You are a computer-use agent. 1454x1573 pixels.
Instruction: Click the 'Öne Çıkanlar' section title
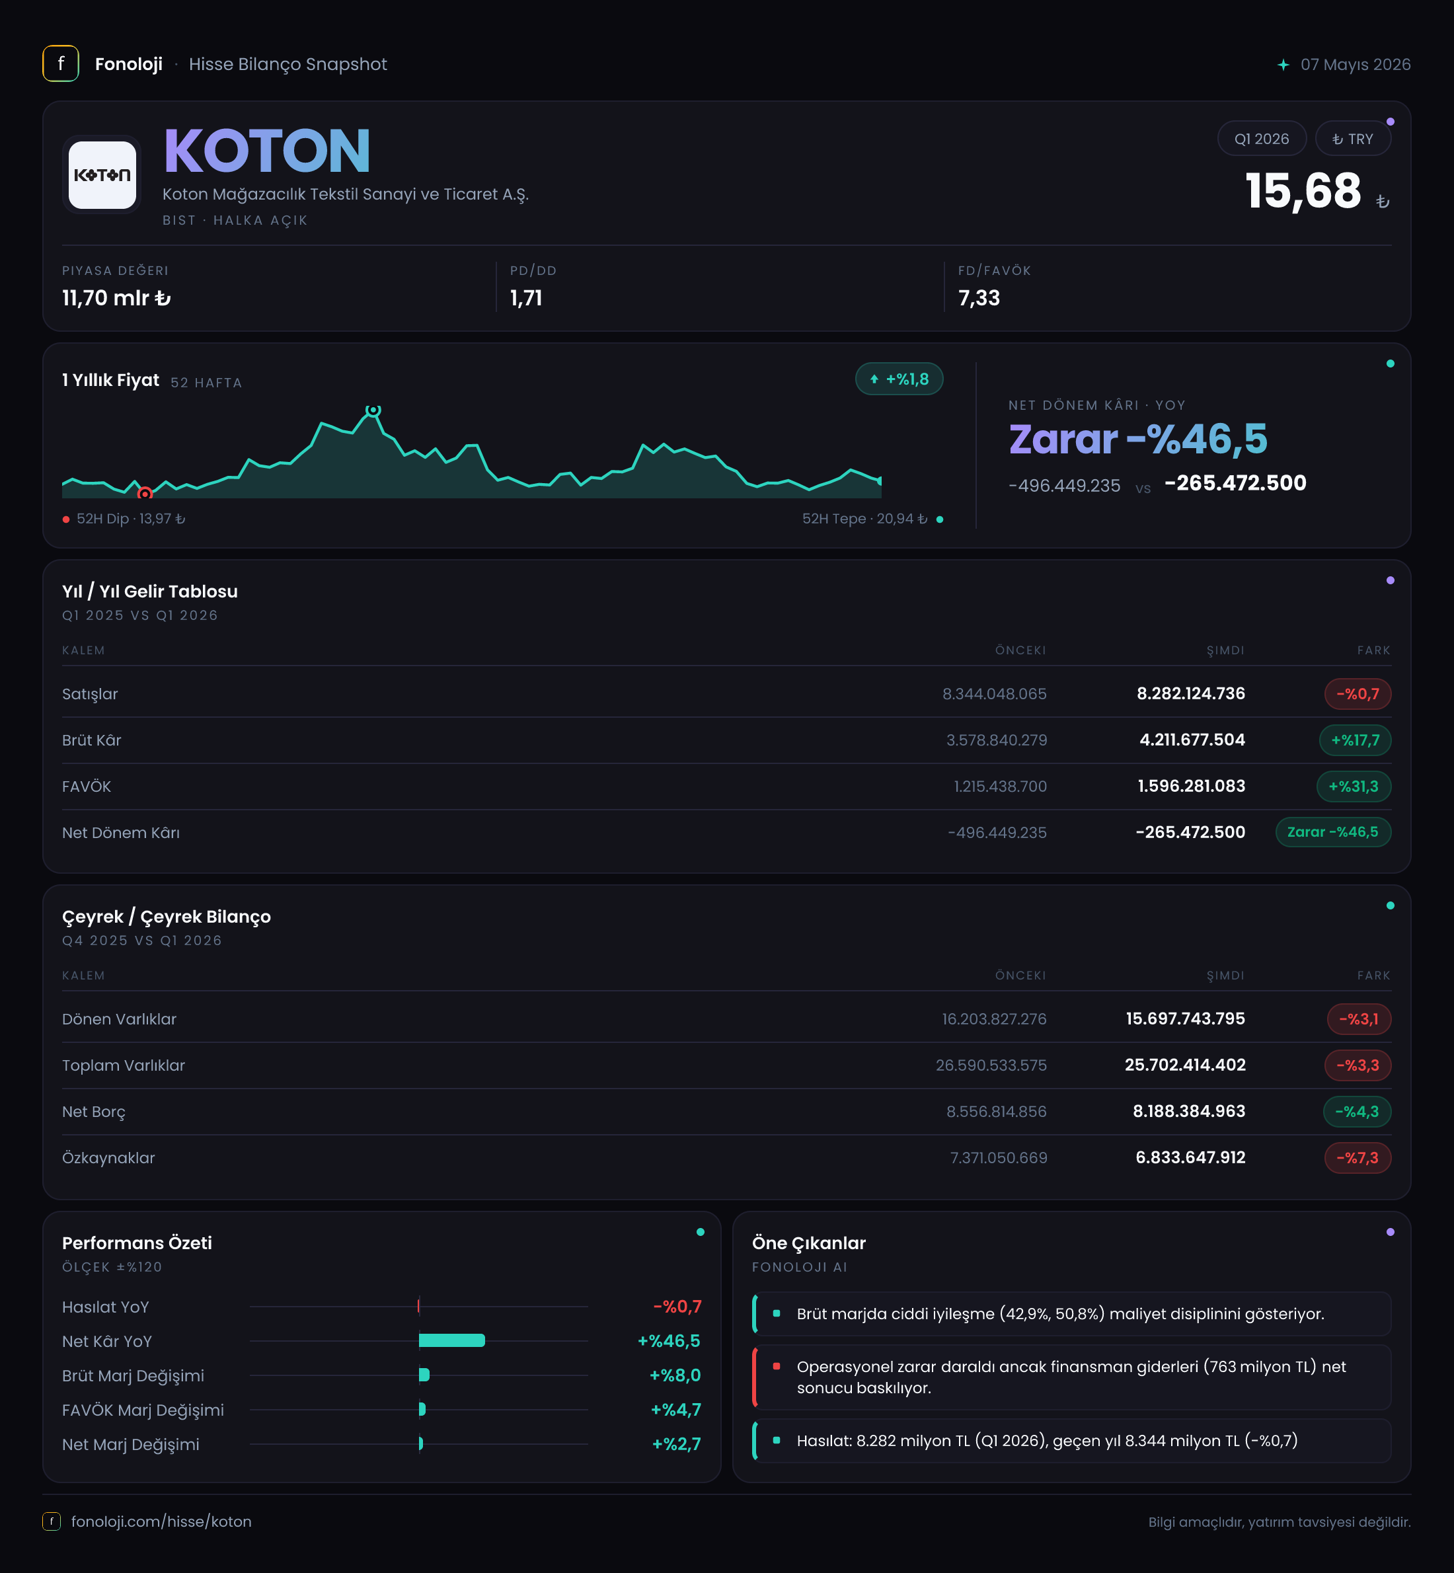pos(809,1243)
